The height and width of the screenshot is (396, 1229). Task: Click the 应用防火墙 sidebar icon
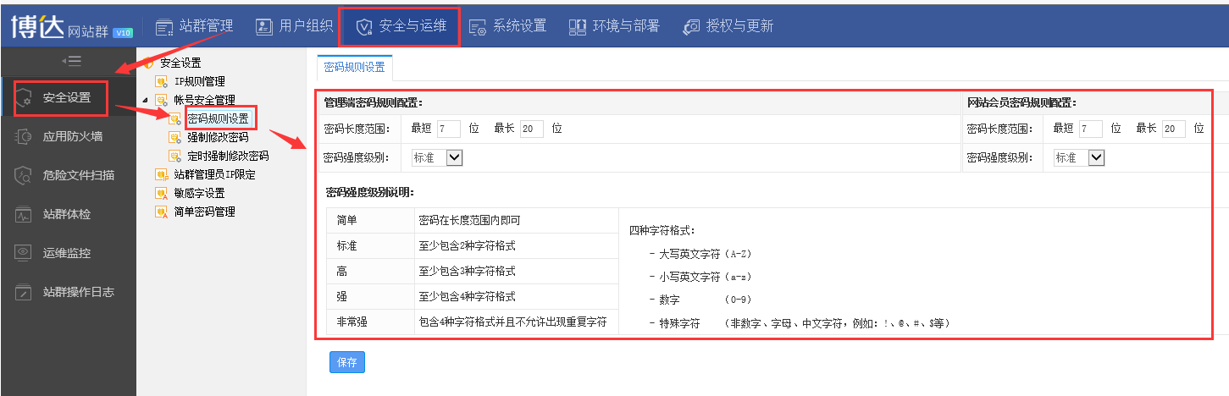[24, 136]
